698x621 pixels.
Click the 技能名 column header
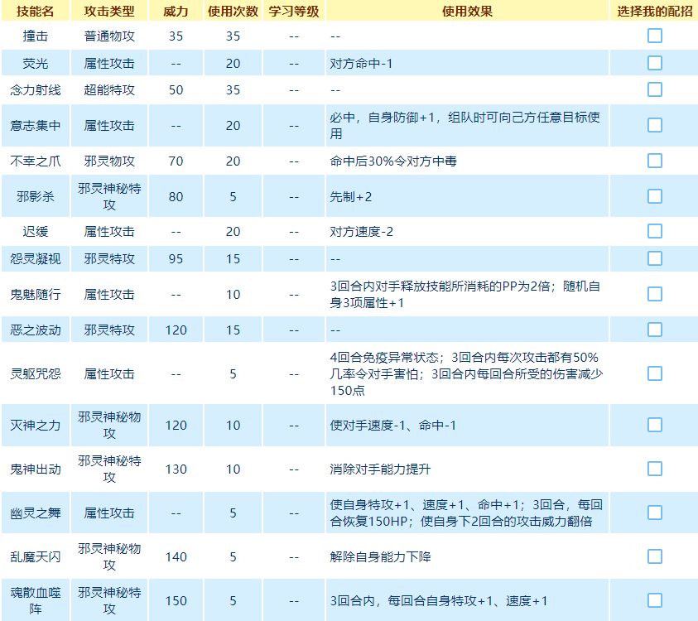tap(35, 11)
